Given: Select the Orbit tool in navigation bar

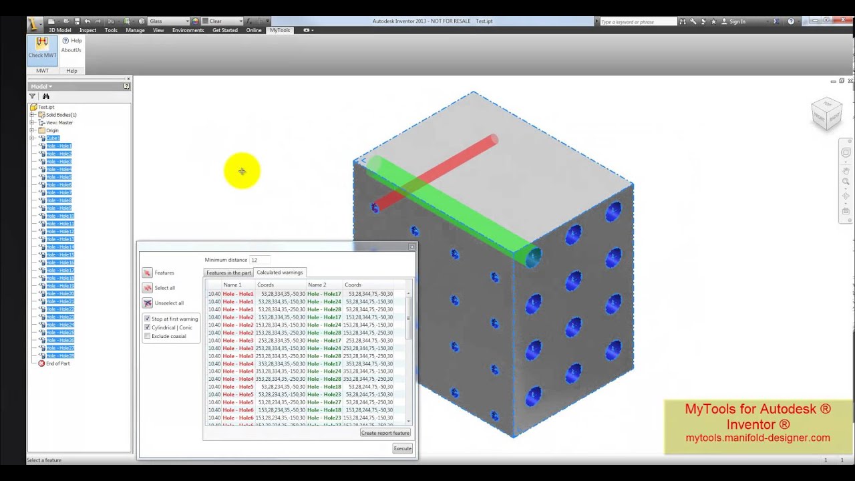Looking at the screenshot, I should pos(846,196).
